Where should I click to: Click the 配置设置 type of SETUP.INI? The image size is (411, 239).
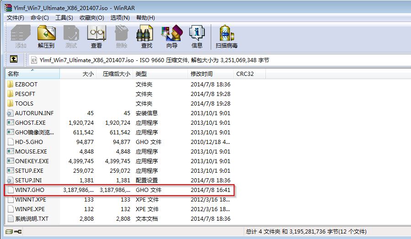(147, 181)
